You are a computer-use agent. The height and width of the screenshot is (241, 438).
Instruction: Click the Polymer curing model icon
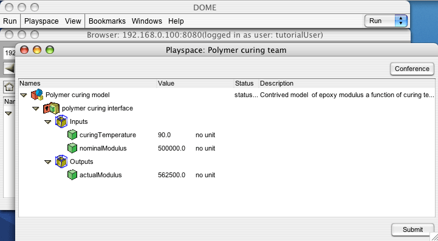tap(37, 95)
